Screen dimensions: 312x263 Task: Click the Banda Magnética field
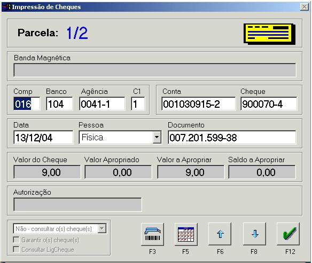click(154, 70)
